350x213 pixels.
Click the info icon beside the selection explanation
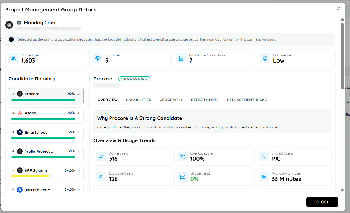pos(11,40)
